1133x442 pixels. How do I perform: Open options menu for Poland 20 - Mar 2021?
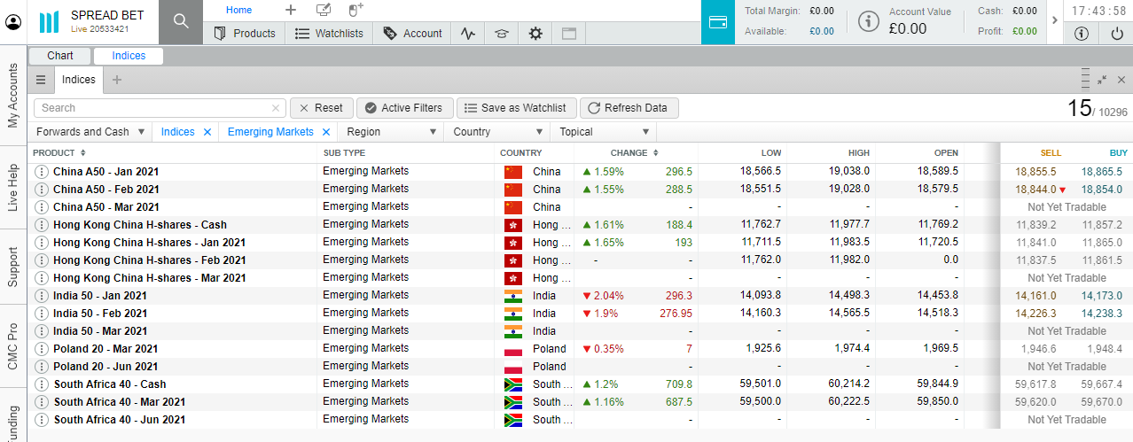(41, 349)
